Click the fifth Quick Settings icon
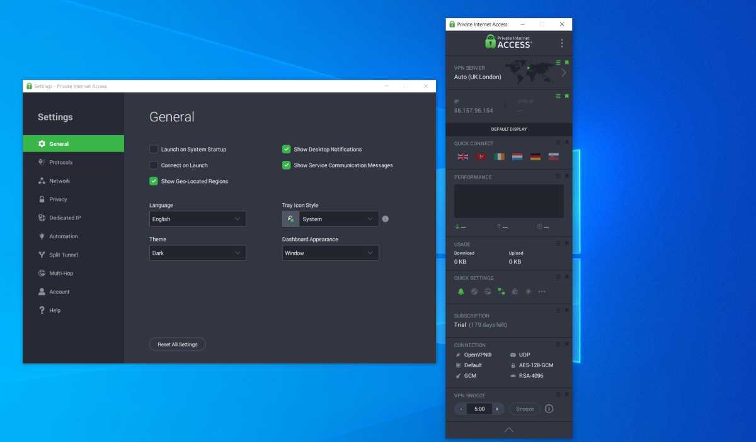This screenshot has height=442, width=756. (515, 292)
